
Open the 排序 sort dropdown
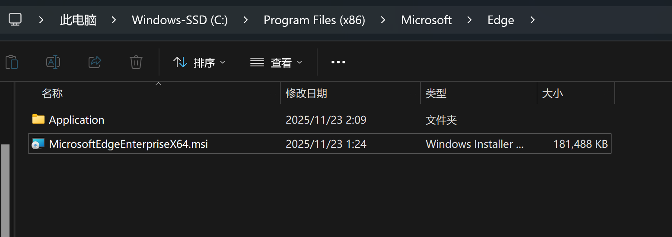click(x=199, y=62)
